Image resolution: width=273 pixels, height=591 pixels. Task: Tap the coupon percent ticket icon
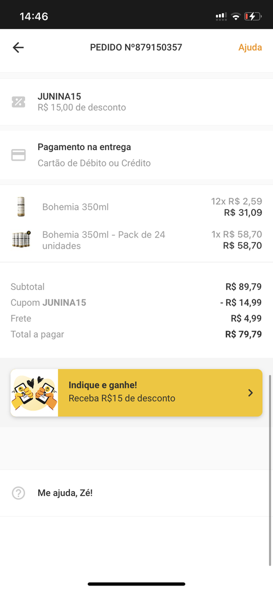19,102
